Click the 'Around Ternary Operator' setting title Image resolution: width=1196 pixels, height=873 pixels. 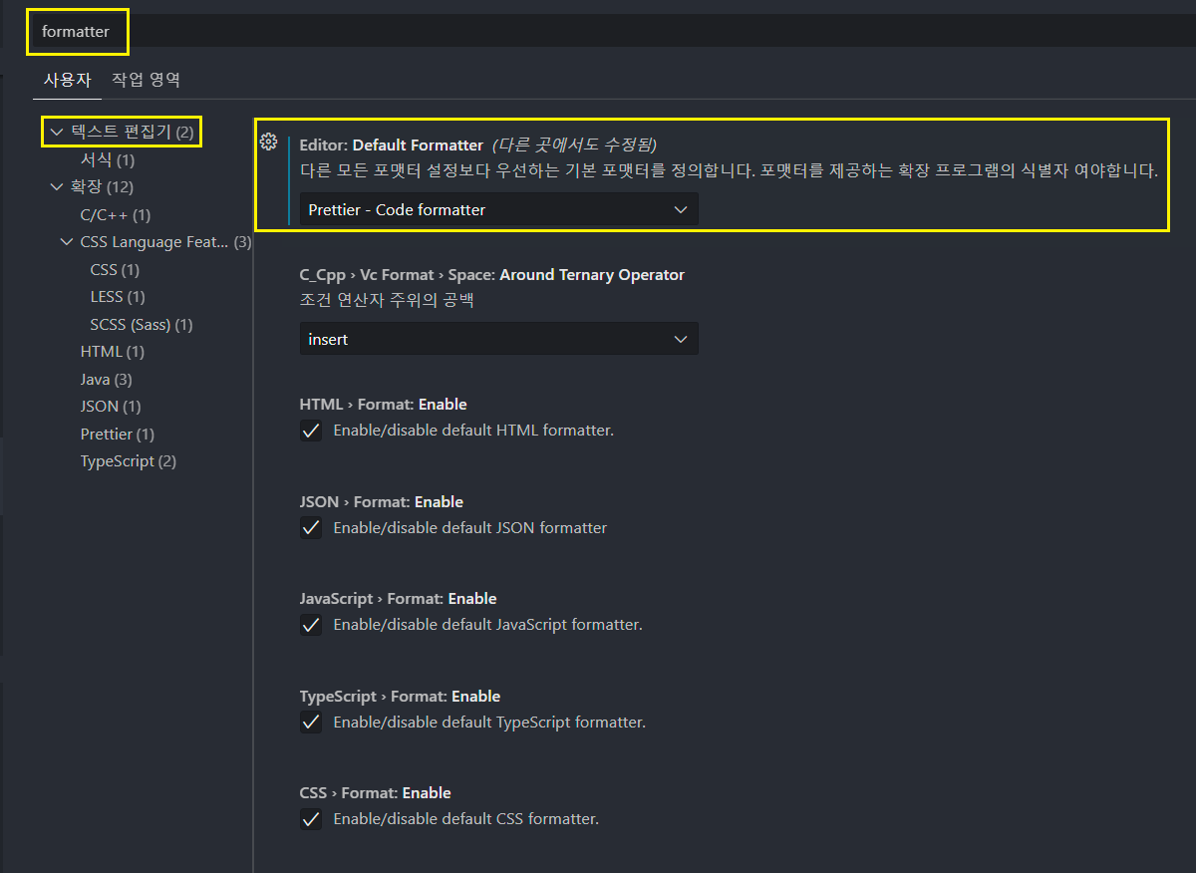(491, 274)
